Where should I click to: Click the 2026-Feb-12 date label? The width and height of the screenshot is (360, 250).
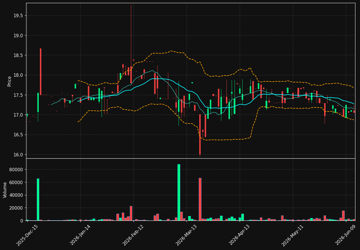click(x=133, y=235)
